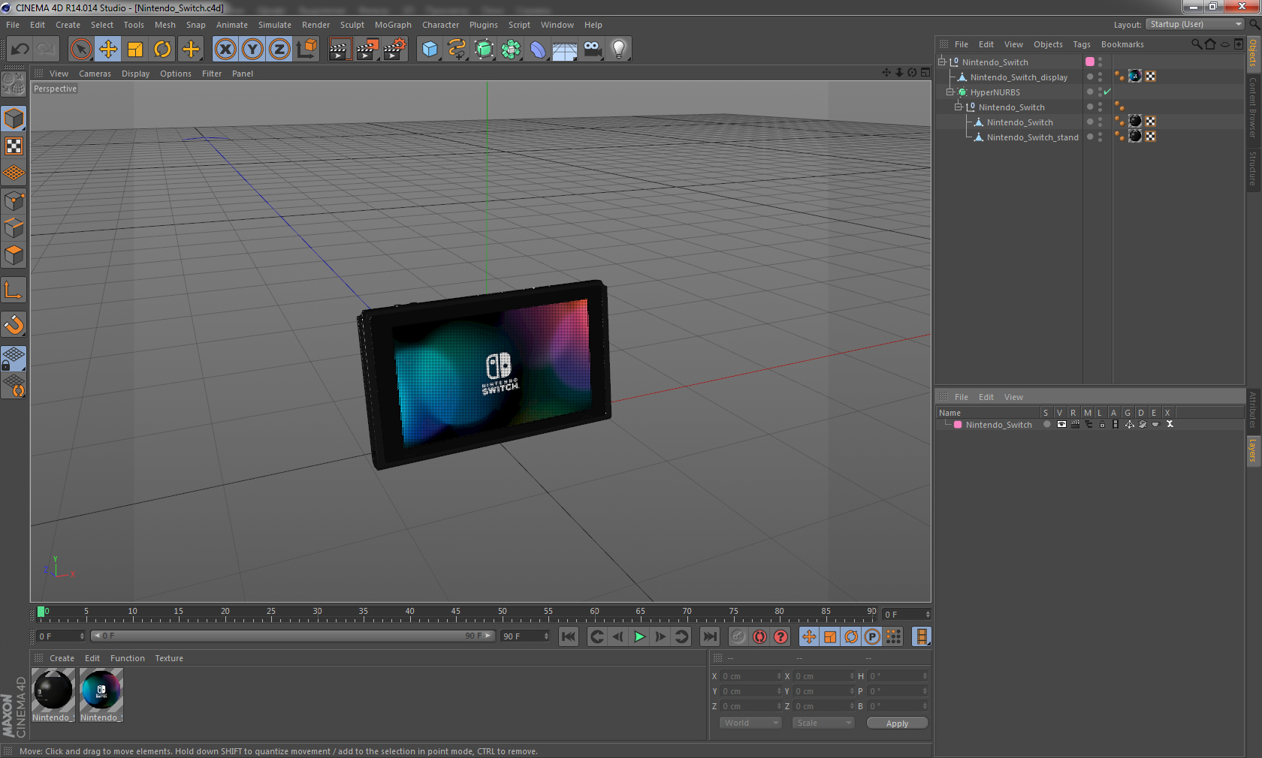Image resolution: width=1262 pixels, height=758 pixels.
Task: Open the viewport Cameras menu
Action: point(95,74)
